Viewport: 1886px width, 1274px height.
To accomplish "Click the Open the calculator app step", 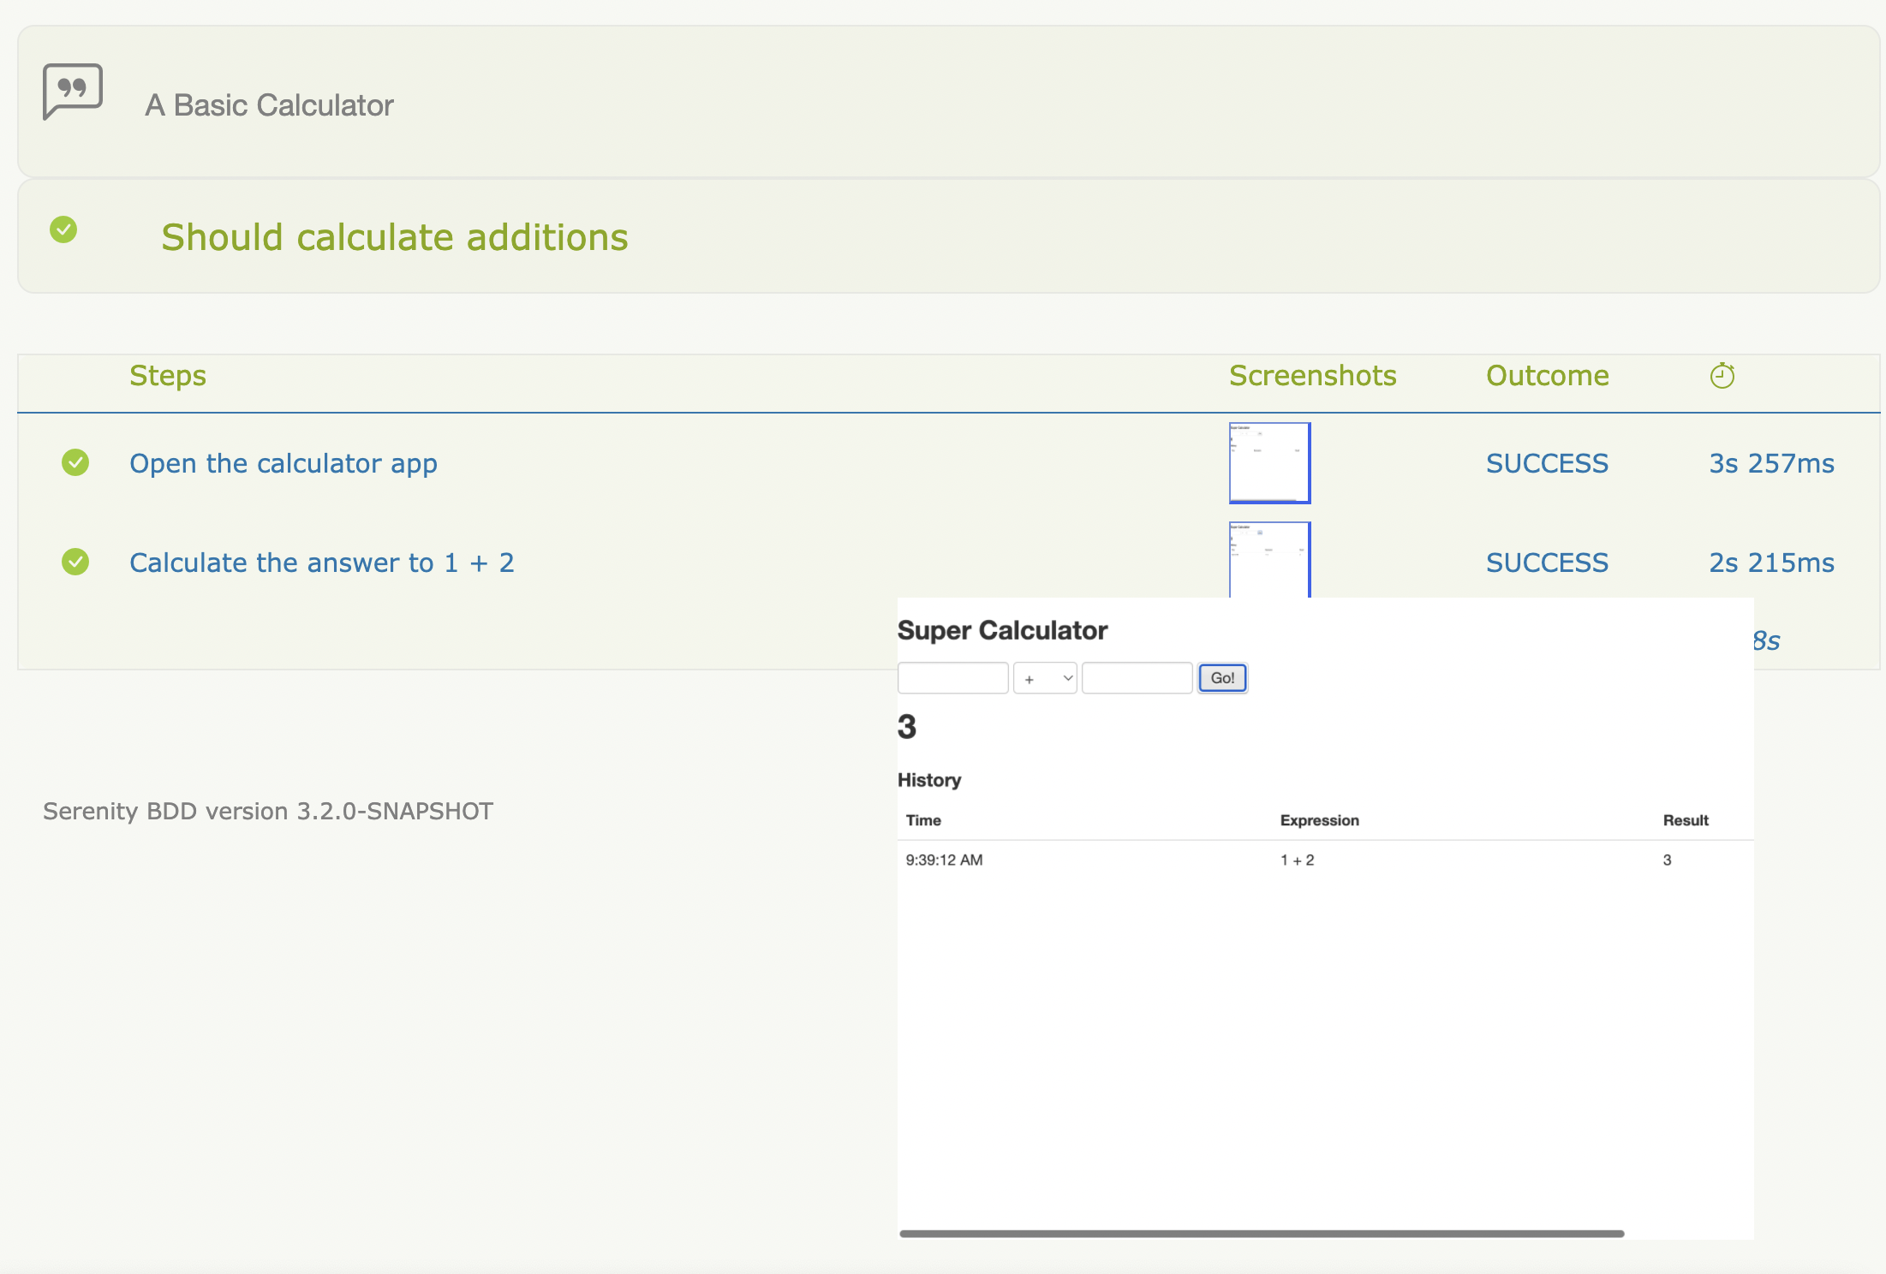I will point(283,463).
